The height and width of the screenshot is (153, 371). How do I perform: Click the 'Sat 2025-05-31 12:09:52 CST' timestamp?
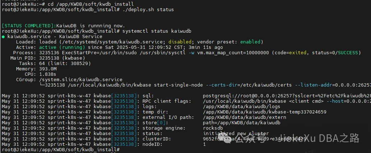(x=143, y=47)
